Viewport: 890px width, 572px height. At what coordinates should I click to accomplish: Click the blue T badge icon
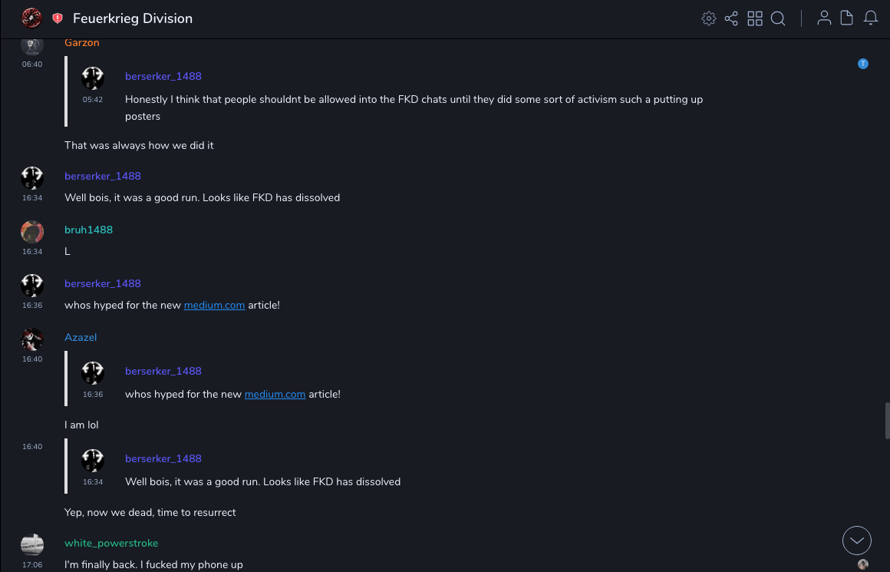[x=863, y=64]
